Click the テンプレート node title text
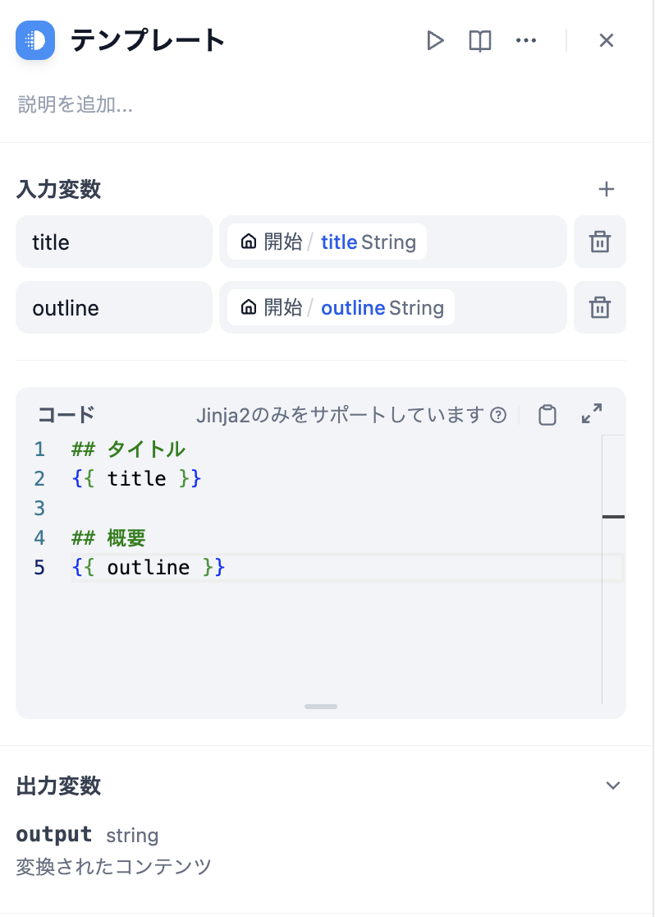The height and width of the screenshot is (917, 655). click(148, 40)
